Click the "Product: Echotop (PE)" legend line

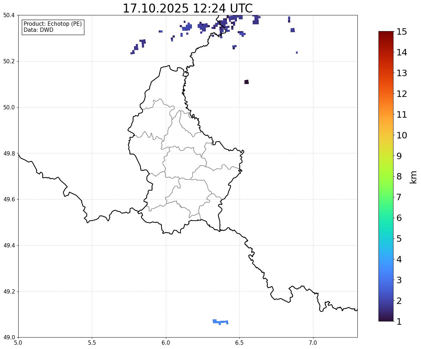(53, 24)
